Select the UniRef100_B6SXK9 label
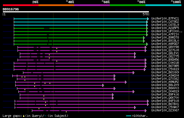Viewport: 184px width, 118px height. point(165,73)
